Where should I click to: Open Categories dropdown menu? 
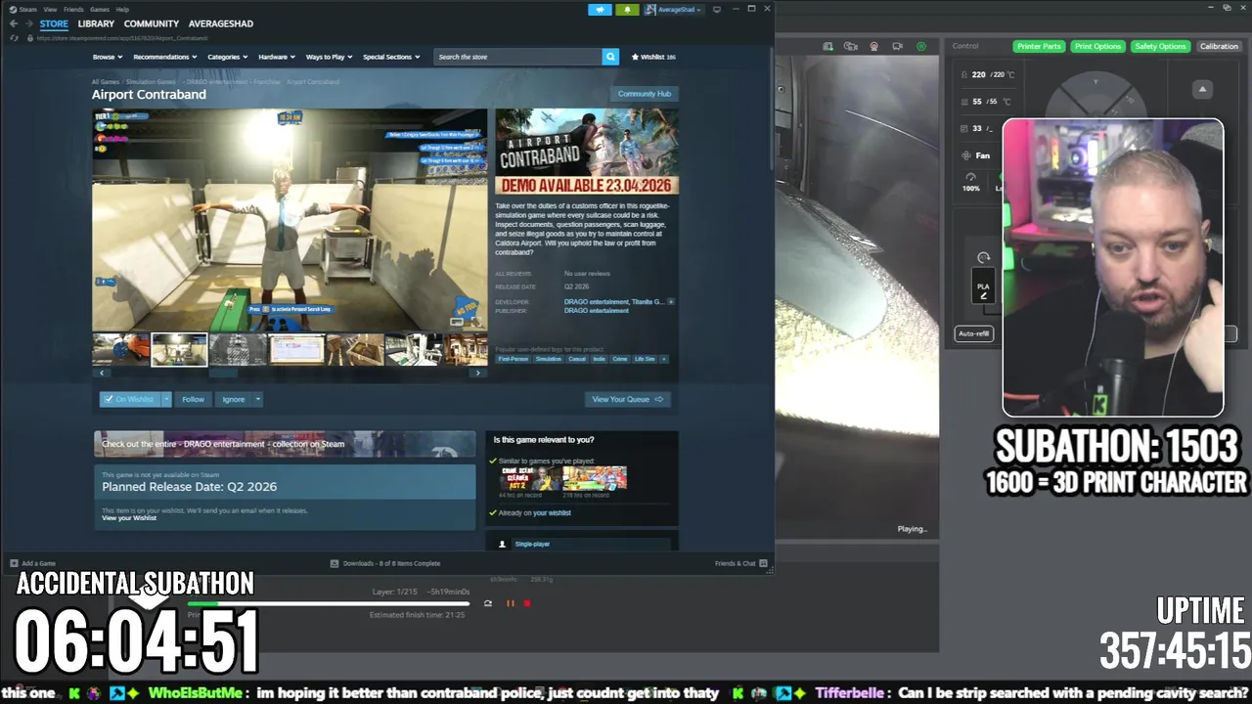point(227,57)
